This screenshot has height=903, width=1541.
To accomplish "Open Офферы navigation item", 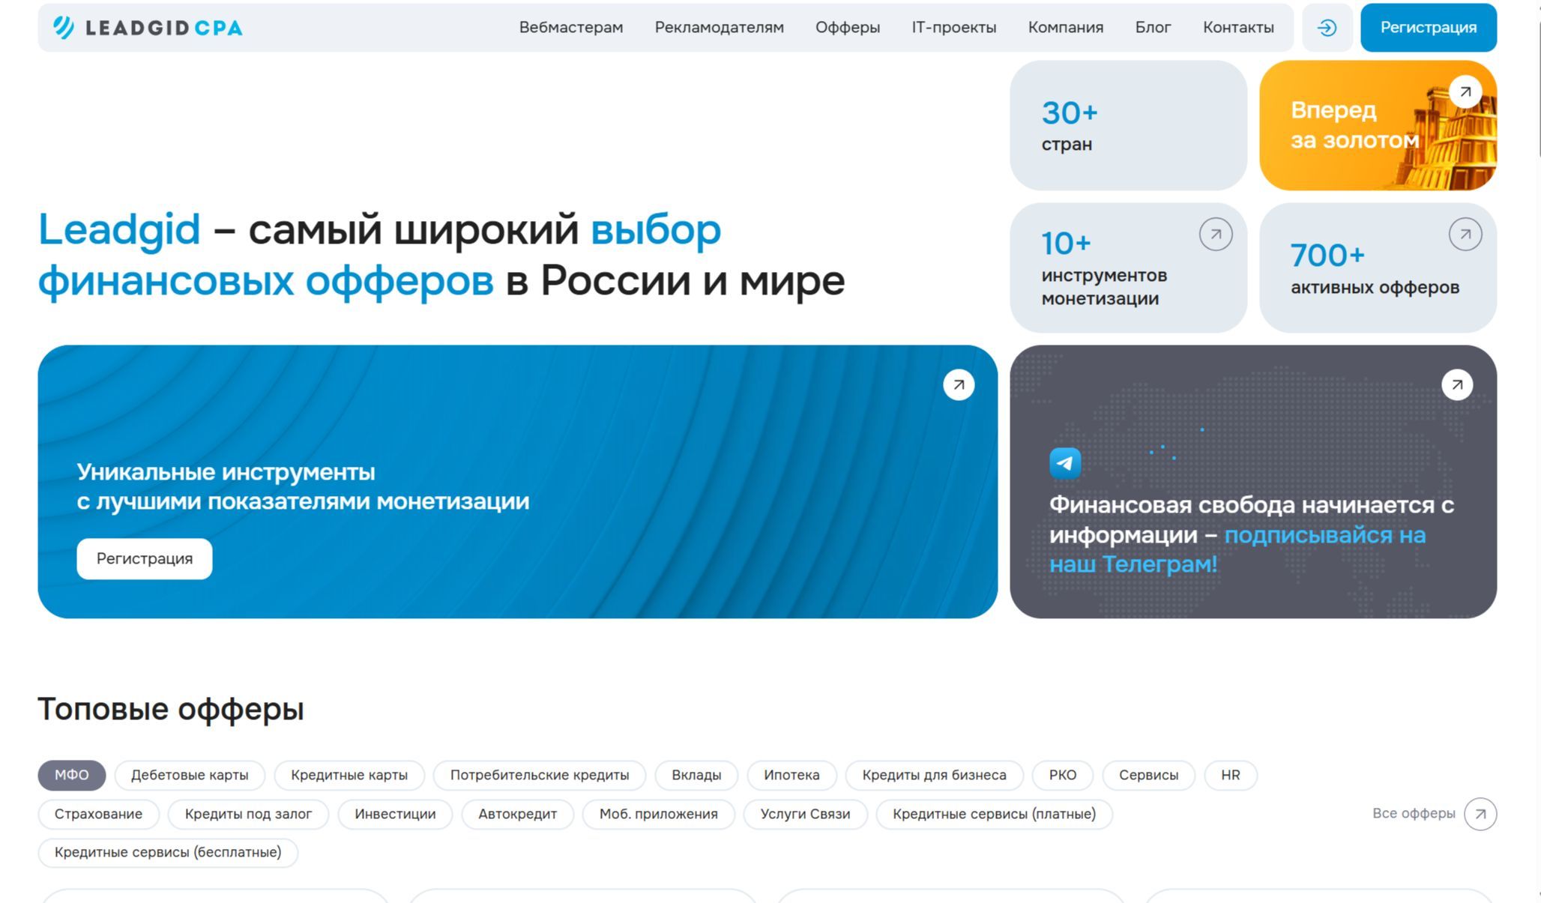I will (847, 28).
